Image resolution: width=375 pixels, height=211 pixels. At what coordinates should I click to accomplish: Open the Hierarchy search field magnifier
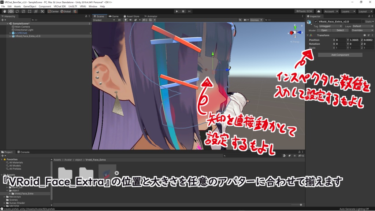33,20
